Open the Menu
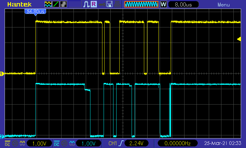 pos(224,5)
